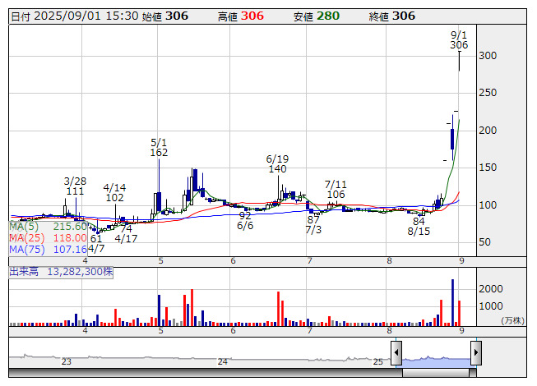Click the 8/15 84 low marker
The image size is (537, 386).
[x=419, y=227]
